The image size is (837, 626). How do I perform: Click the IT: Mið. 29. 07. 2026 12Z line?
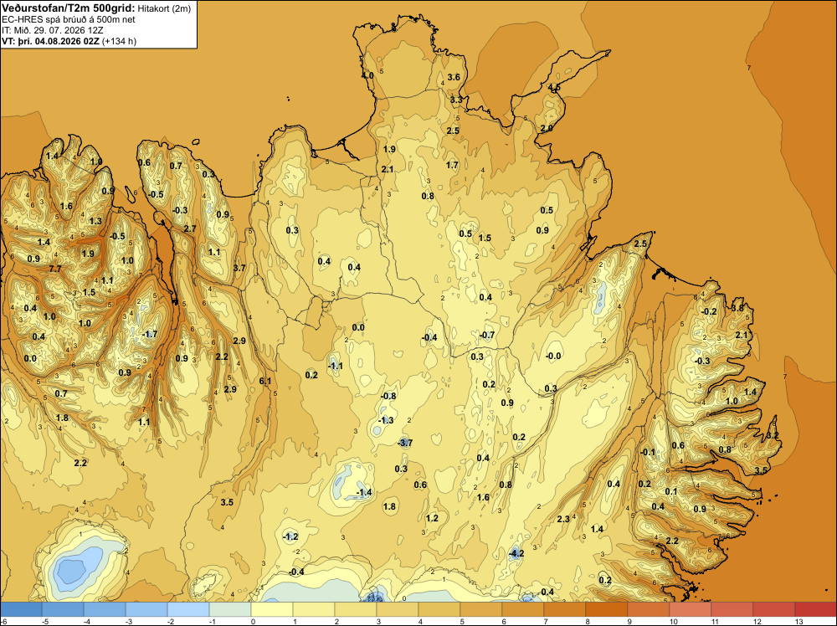point(53,30)
